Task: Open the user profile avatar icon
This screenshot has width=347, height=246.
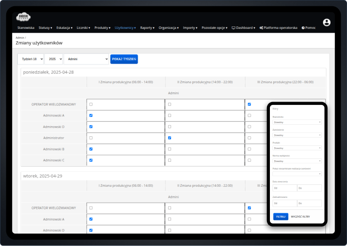Action: [327, 23]
